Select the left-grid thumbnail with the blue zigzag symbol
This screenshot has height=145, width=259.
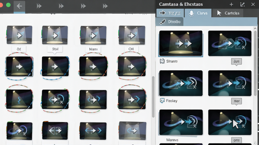click(19, 99)
